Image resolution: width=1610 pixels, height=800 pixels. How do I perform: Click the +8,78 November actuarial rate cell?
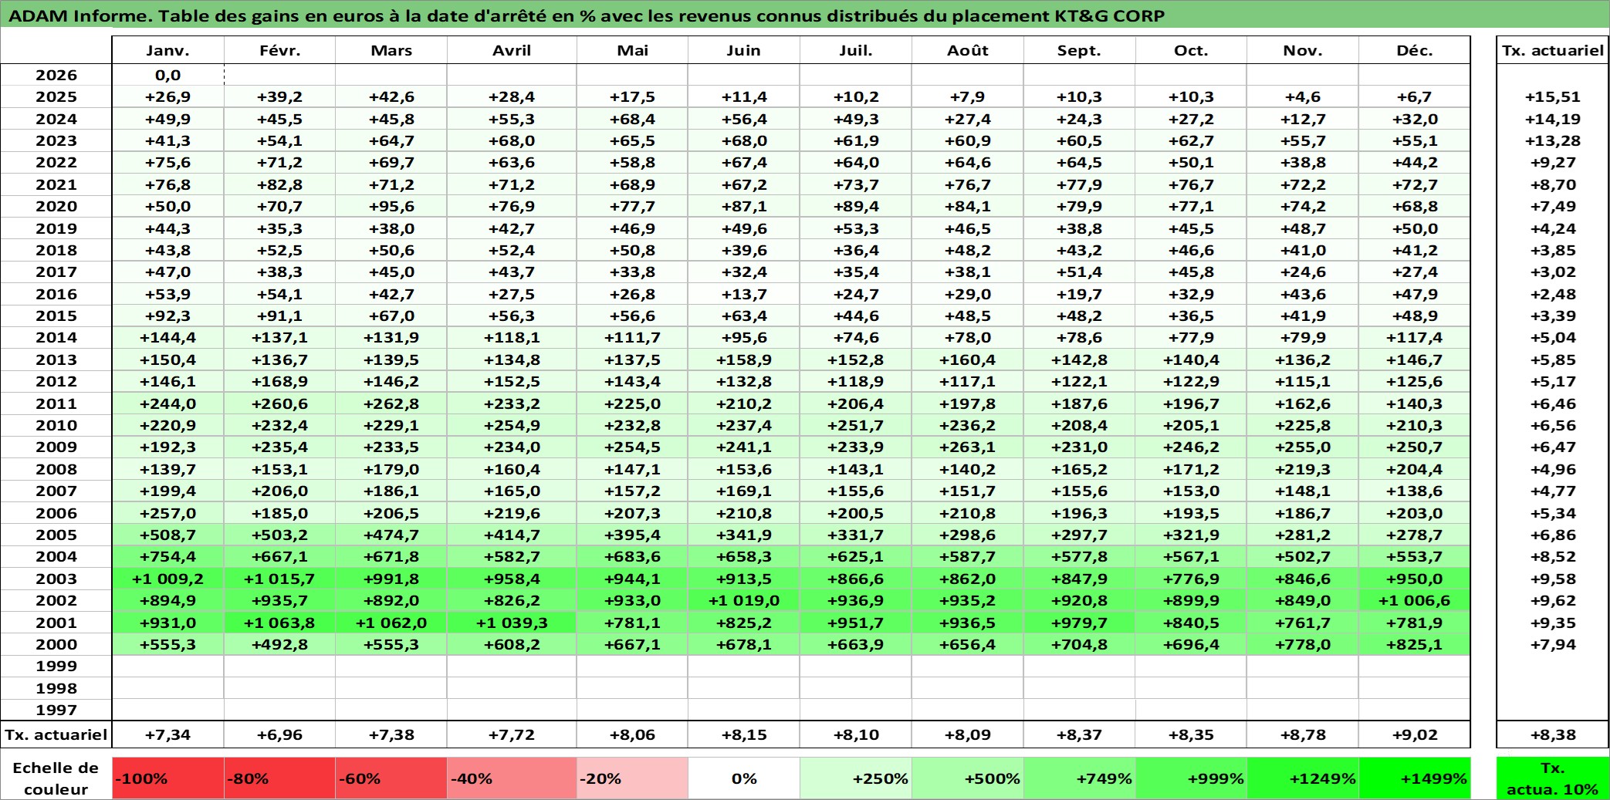point(1303,734)
